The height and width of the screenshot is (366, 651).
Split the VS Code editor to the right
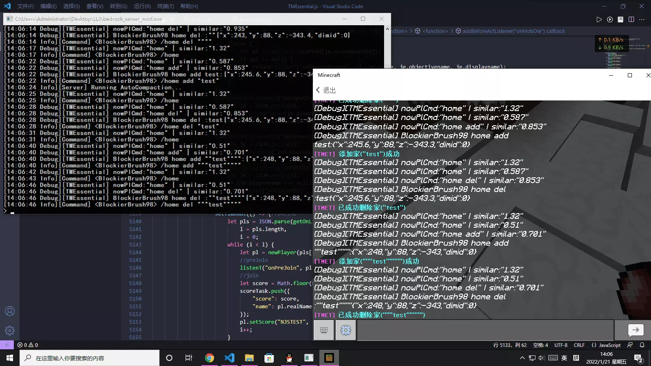click(x=631, y=20)
